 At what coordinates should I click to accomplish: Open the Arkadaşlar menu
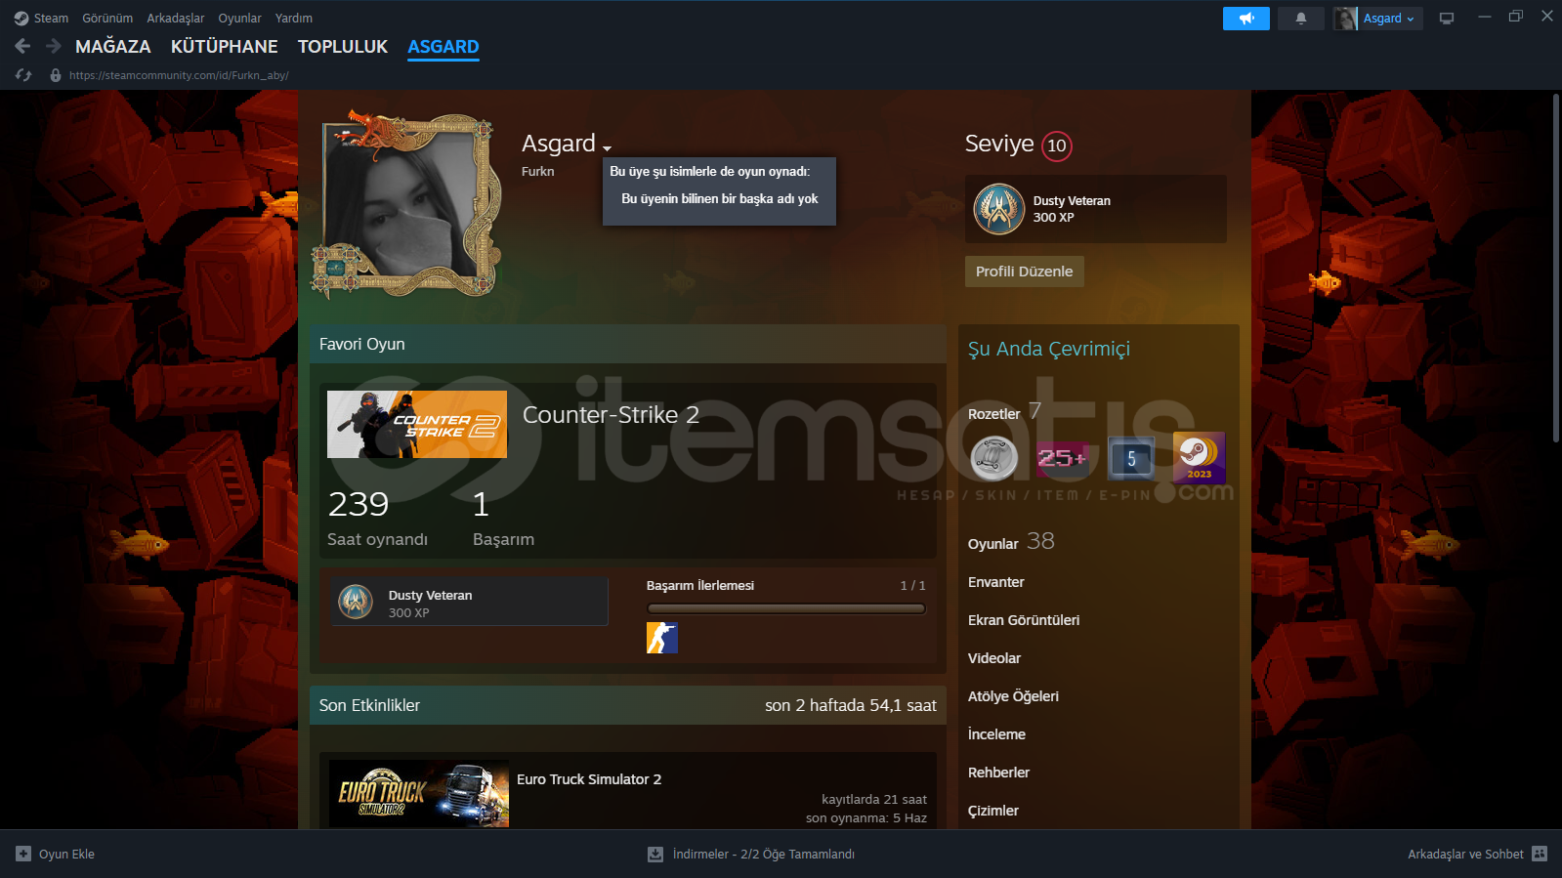[x=176, y=19]
